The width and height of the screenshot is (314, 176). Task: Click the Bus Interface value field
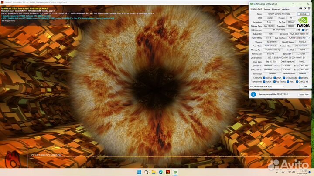(297, 38)
